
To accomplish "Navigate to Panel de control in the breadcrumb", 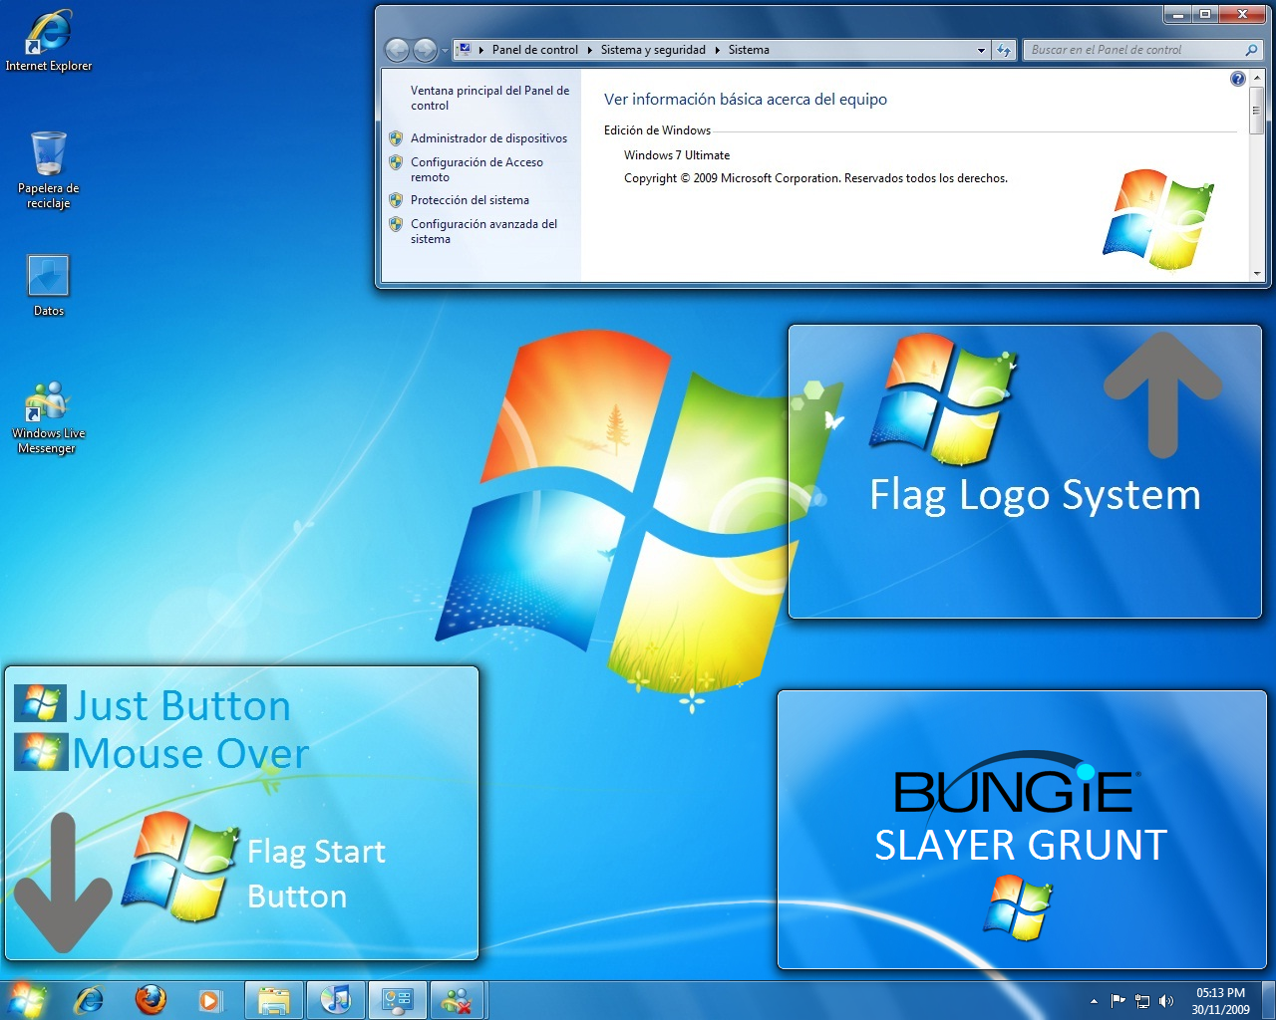I will [x=535, y=50].
